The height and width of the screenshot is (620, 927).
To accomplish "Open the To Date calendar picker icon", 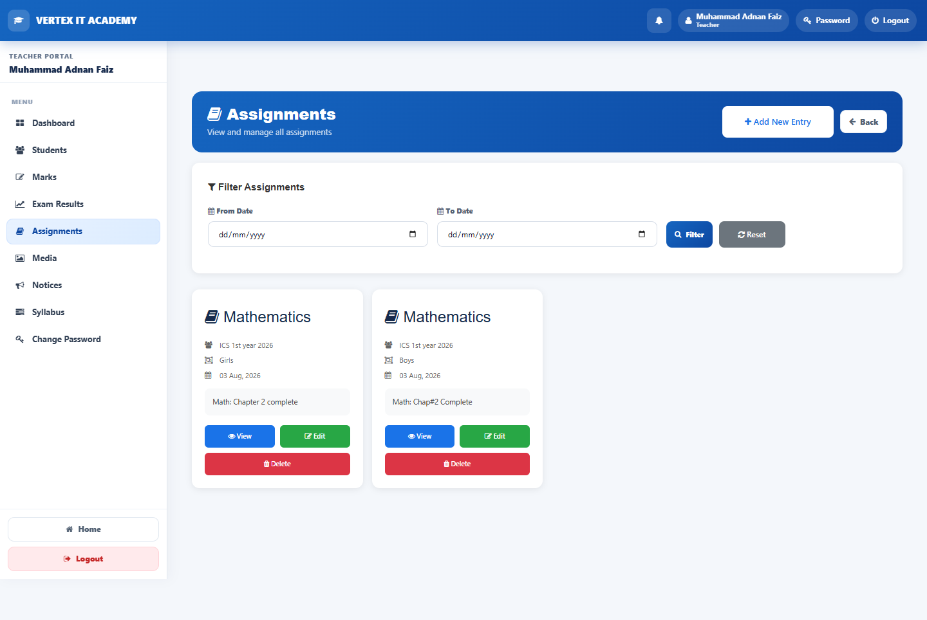I will point(642,234).
